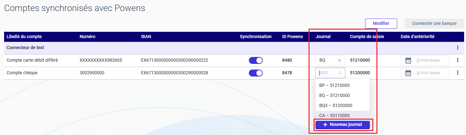
Task: Open the Connecteur de test three-dot menu
Action: 458,48
